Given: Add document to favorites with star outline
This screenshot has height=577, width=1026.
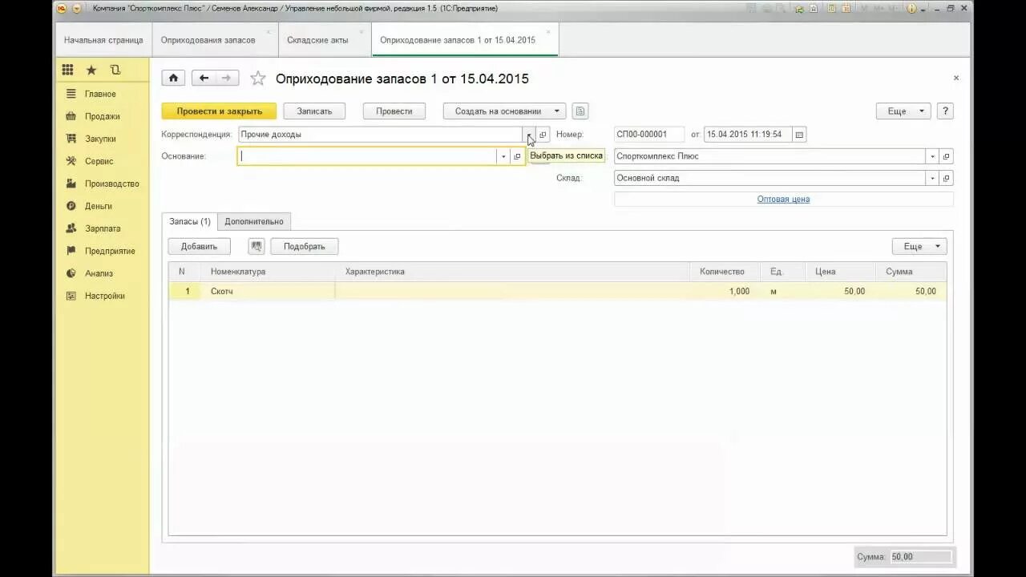Looking at the screenshot, I should coord(257,78).
